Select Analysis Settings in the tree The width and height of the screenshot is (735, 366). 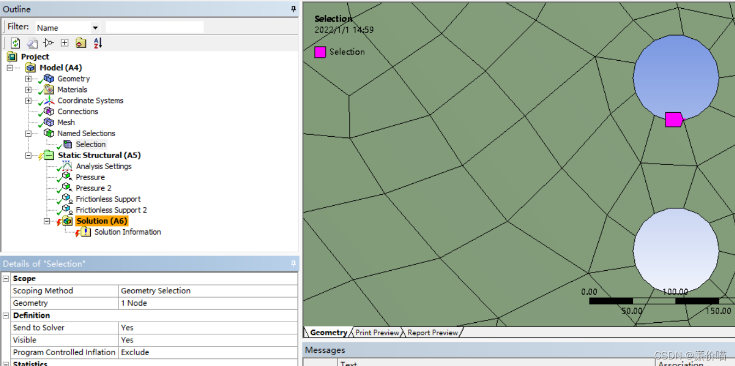(x=103, y=166)
